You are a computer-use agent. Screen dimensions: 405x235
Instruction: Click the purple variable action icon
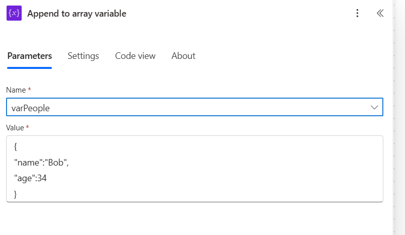pos(14,14)
